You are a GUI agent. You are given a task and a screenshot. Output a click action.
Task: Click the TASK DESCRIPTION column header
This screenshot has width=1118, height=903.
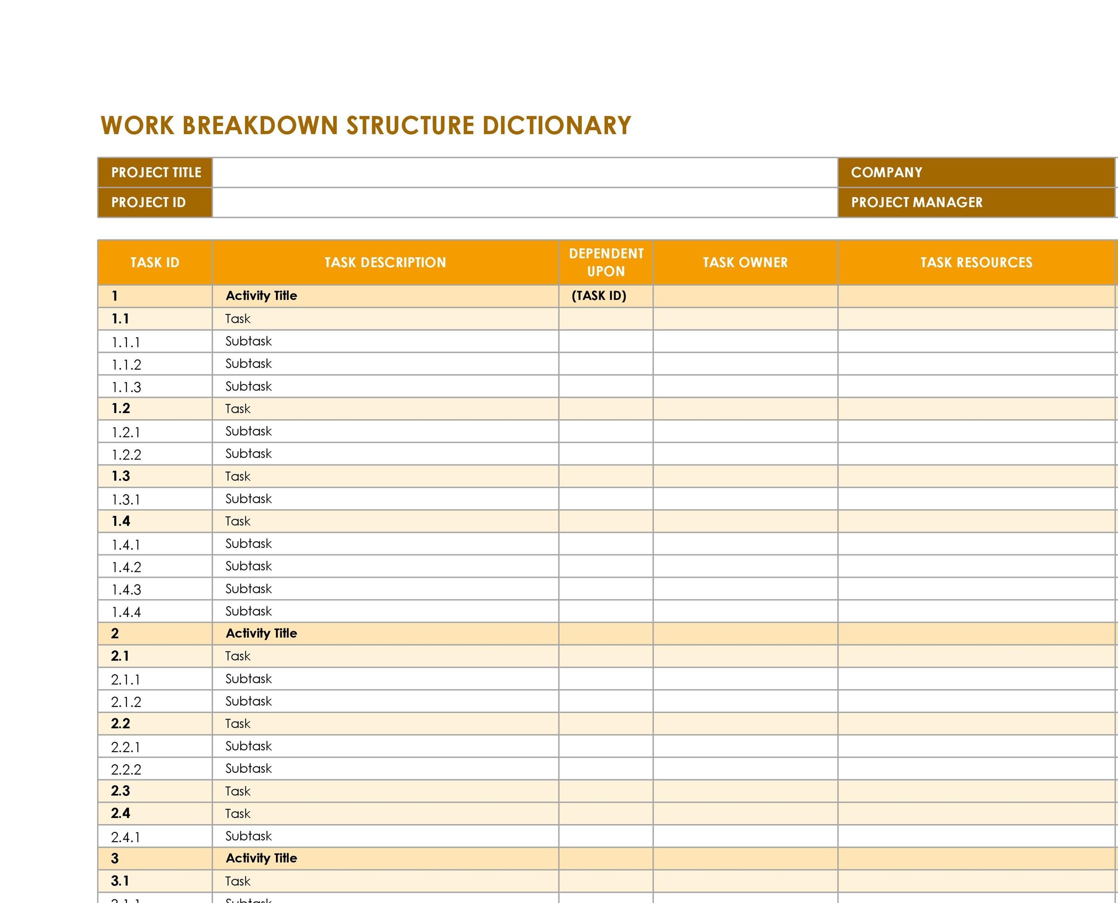coord(385,262)
